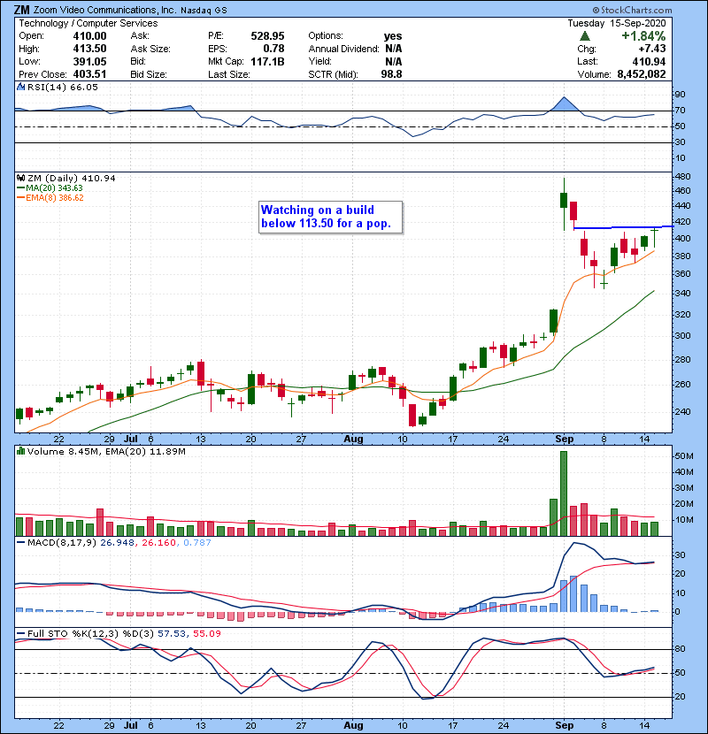Click the High value 413.50
This screenshot has width=708, height=734.
point(89,49)
